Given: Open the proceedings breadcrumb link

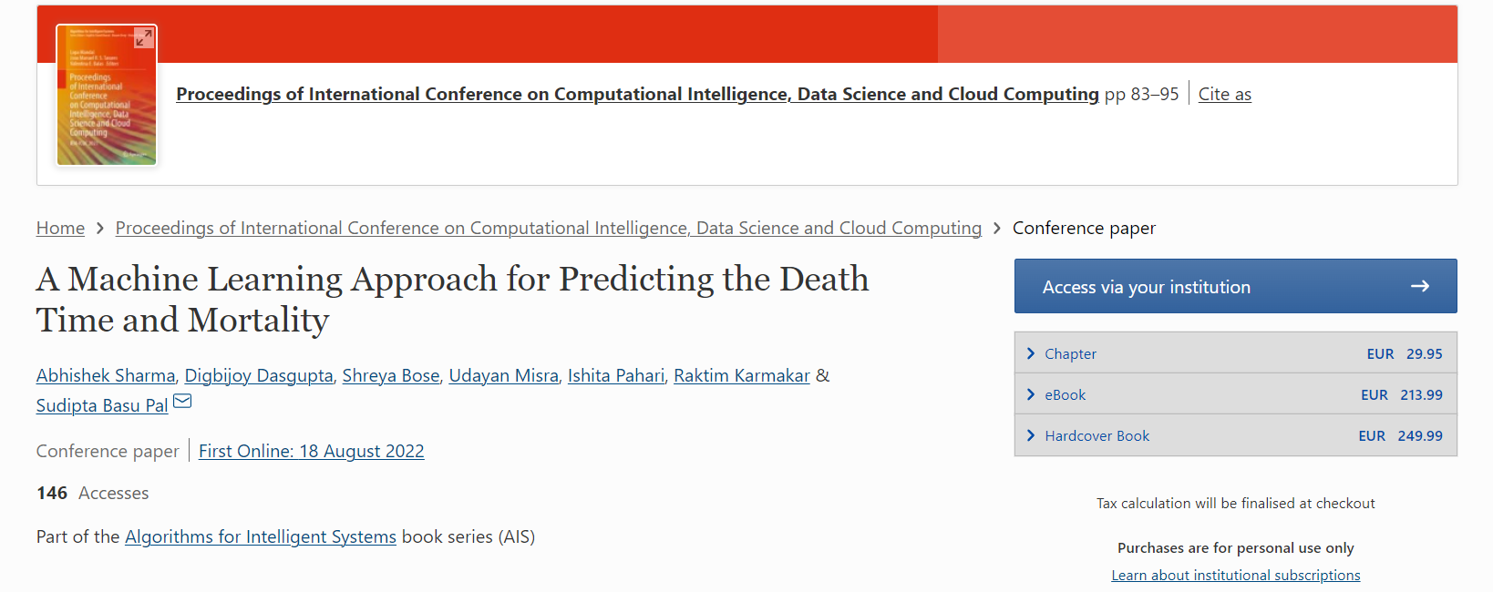Looking at the screenshot, I should [x=548, y=228].
